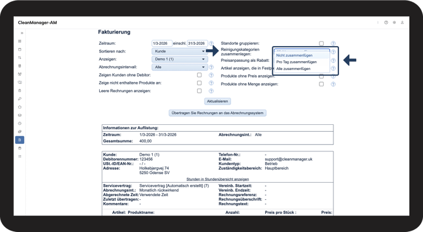
Task: Tick Produkte ohne Menge anzeigen checkbox
Action: pos(321,84)
